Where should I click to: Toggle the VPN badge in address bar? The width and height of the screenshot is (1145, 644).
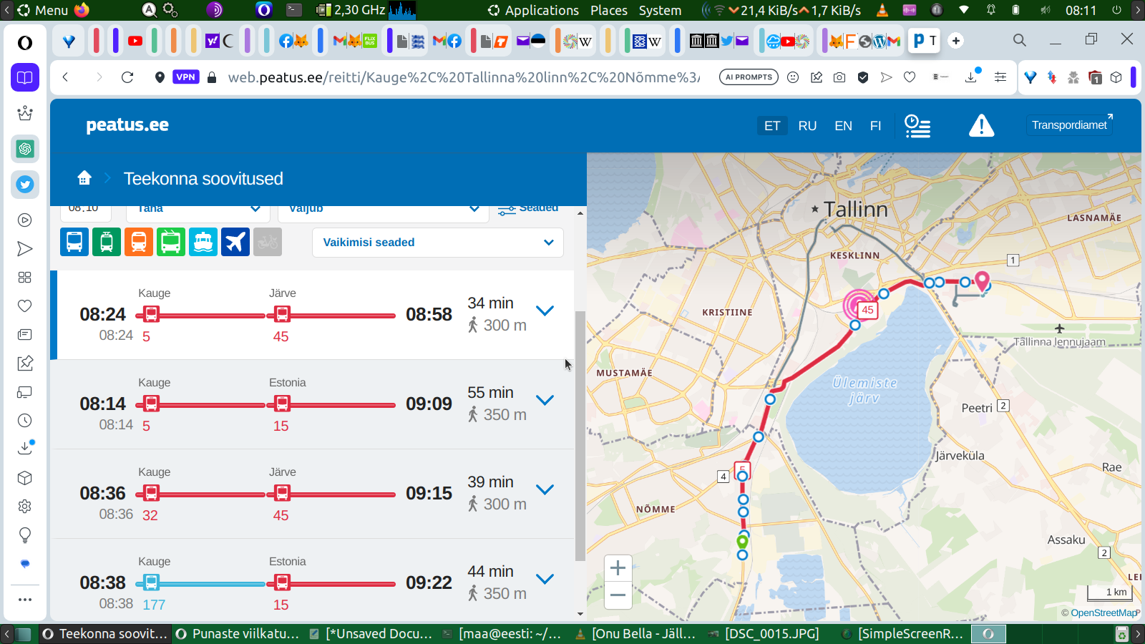click(186, 77)
